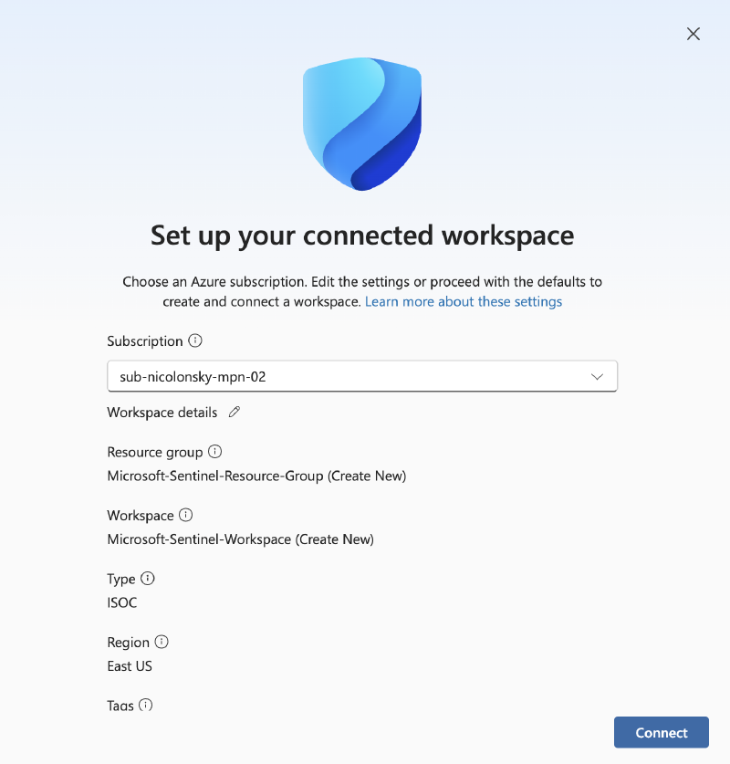Viewport: 730px width, 764px height.
Task: Click the Microsoft Defender shield logo
Action: pos(362,124)
